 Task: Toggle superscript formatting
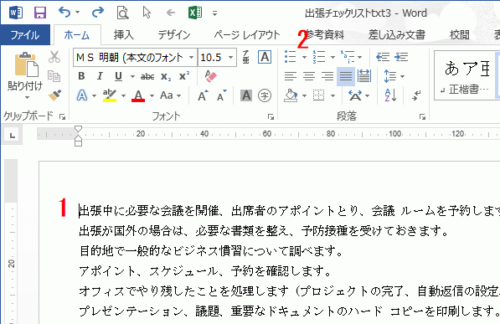pyautogui.click(x=184, y=76)
